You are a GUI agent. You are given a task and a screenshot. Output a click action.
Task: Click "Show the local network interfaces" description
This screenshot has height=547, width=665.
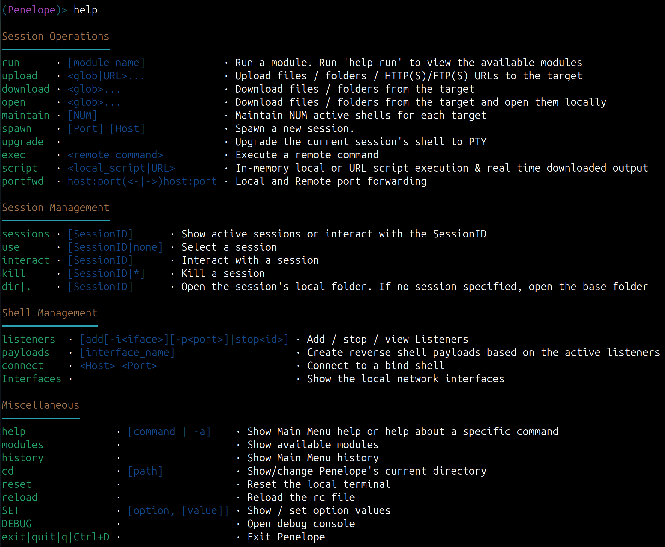pyautogui.click(x=406, y=379)
